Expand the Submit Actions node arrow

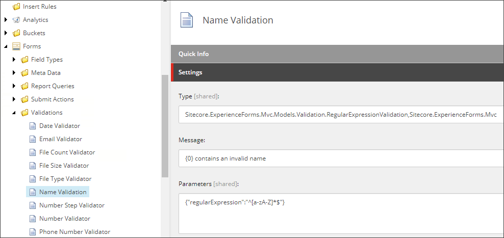(14, 99)
